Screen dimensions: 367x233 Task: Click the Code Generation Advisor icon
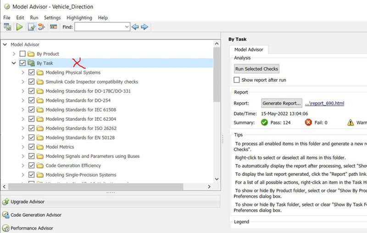tap(6, 215)
